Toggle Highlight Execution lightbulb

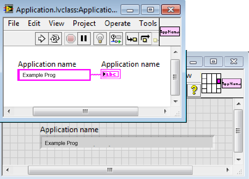click(100, 39)
